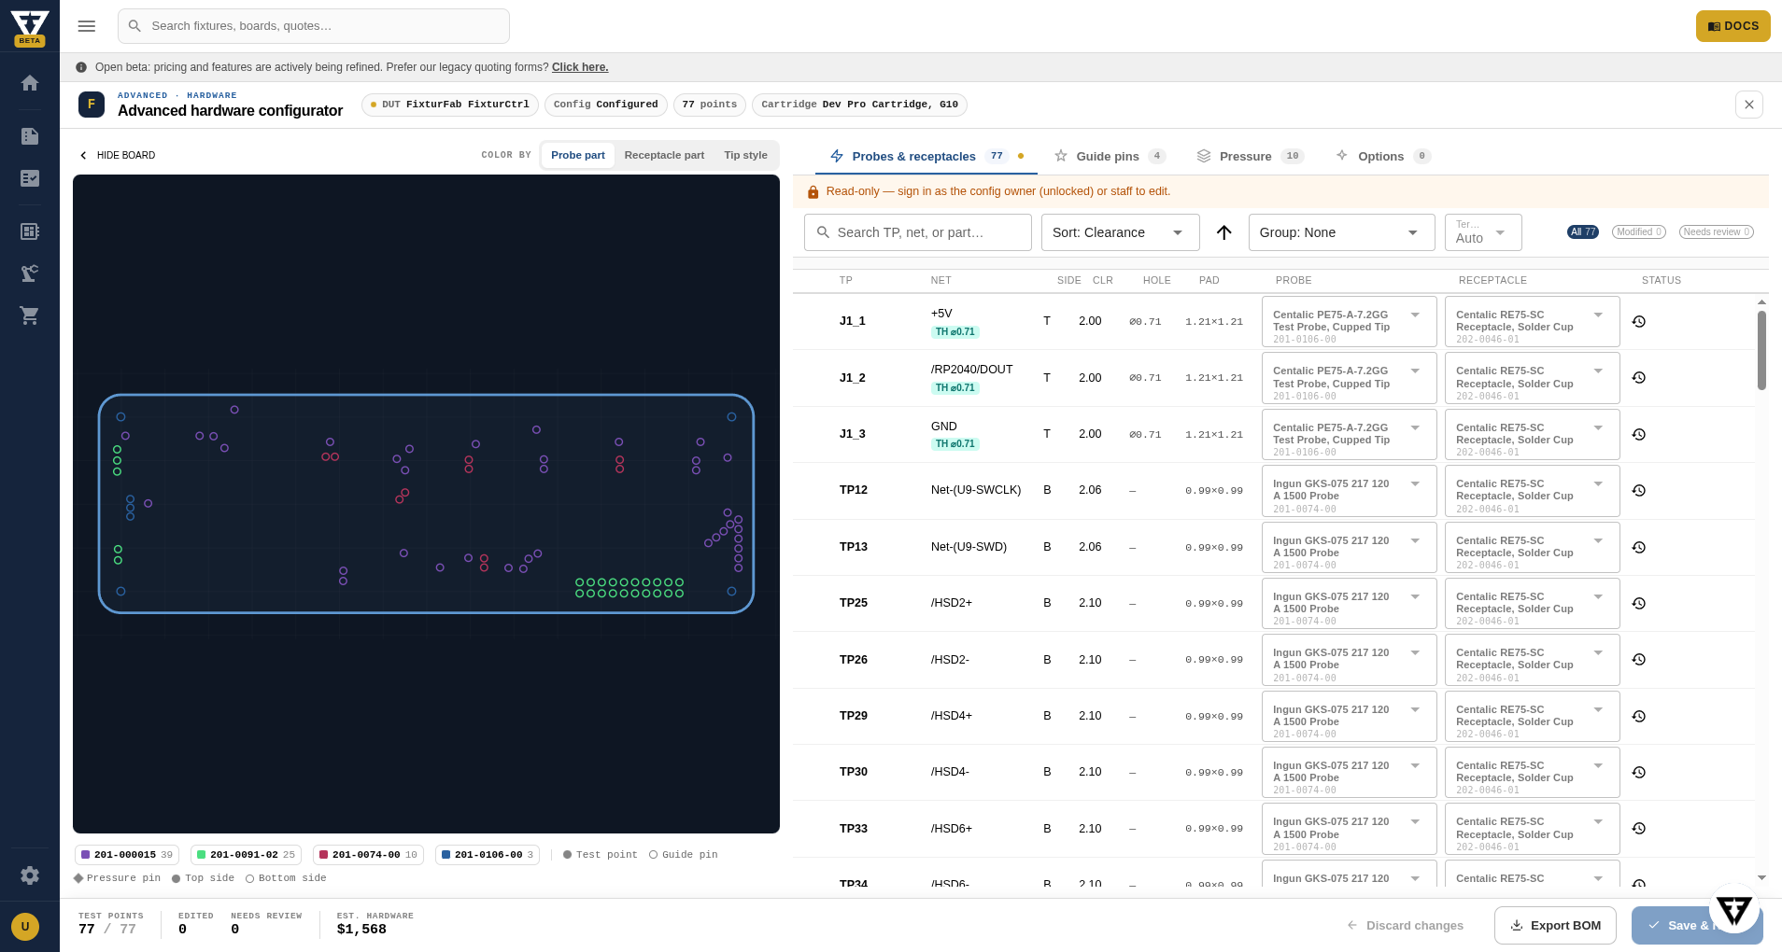This screenshot has width=1782, height=952.
Task: Revert history icon for TP12 row
Action: [1639, 491]
